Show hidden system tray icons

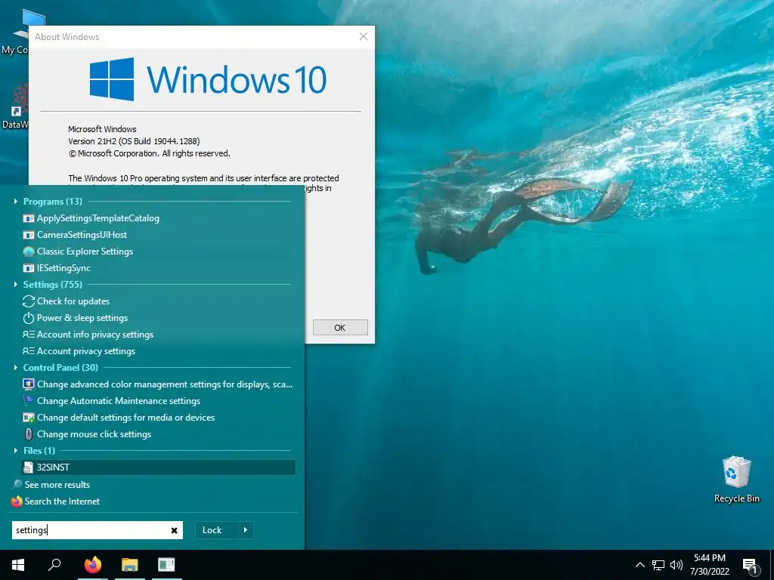pos(639,565)
